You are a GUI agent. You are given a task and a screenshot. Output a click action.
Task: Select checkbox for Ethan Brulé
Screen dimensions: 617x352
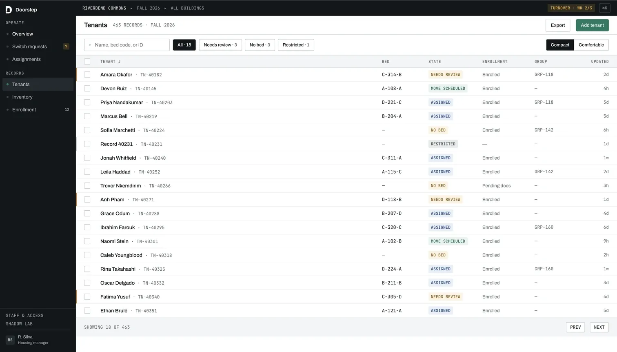click(x=87, y=311)
